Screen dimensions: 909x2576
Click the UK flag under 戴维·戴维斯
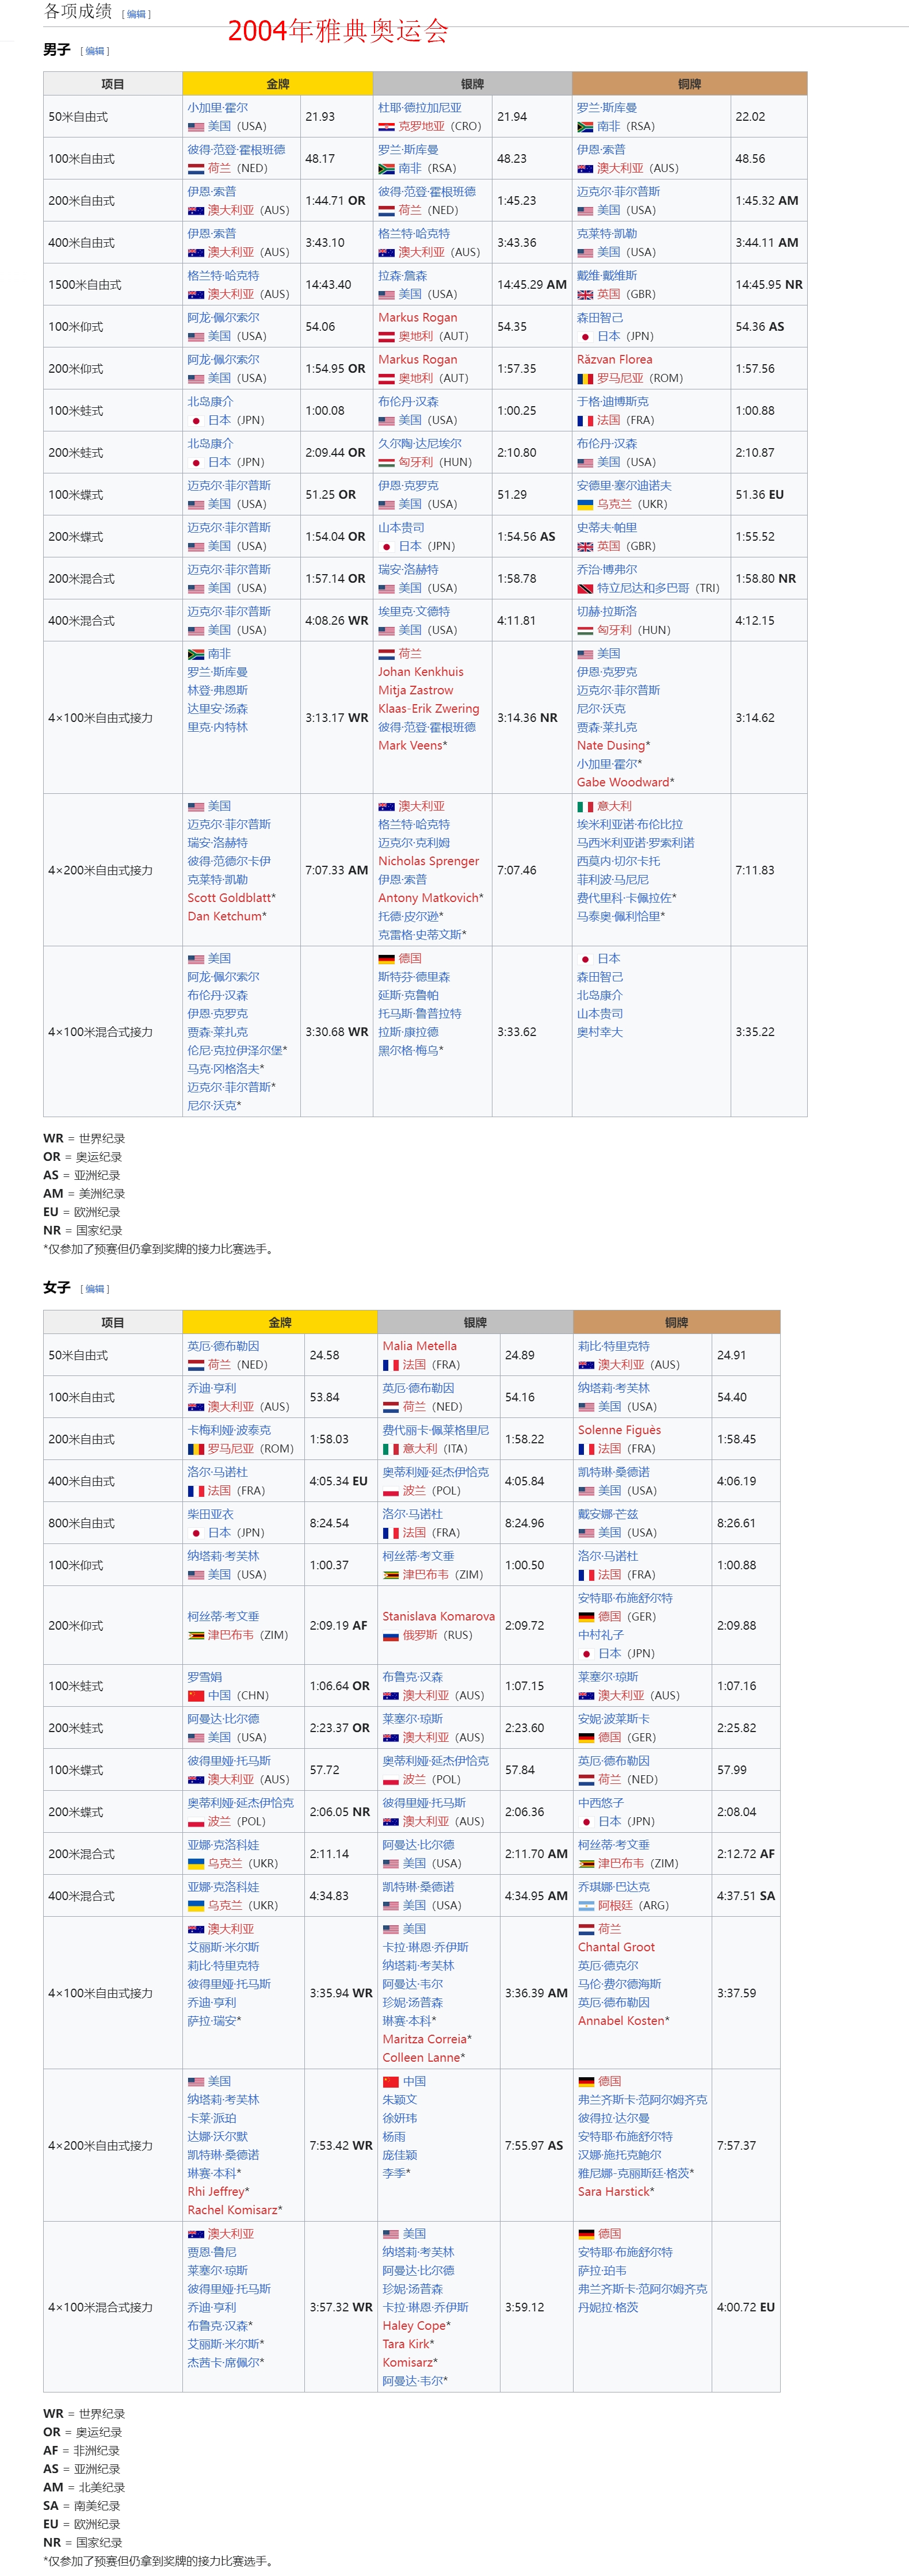pos(585,295)
